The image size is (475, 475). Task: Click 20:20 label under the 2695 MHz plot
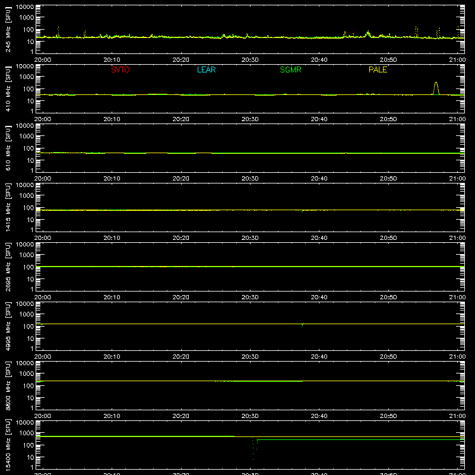pyautogui.click(x=181, y=297)
